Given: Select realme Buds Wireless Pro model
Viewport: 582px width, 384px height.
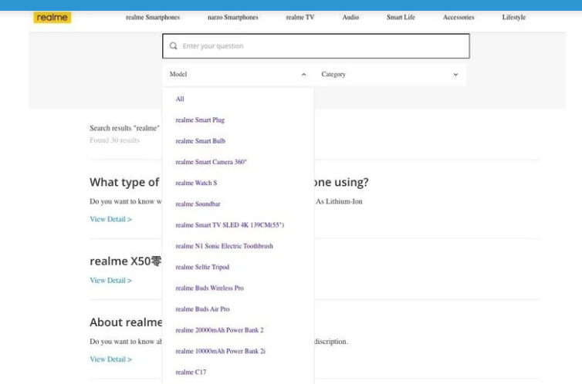Looking at the screenshot, I should click(x=210, y=288).
